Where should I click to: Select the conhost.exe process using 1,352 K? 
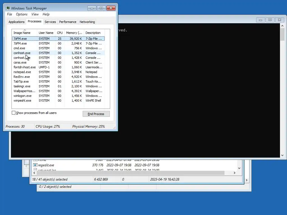pos(58,53)
